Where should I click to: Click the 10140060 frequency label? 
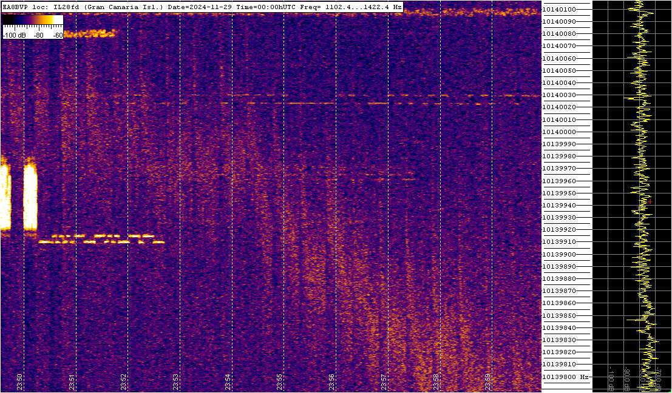[x=559, y=58]
